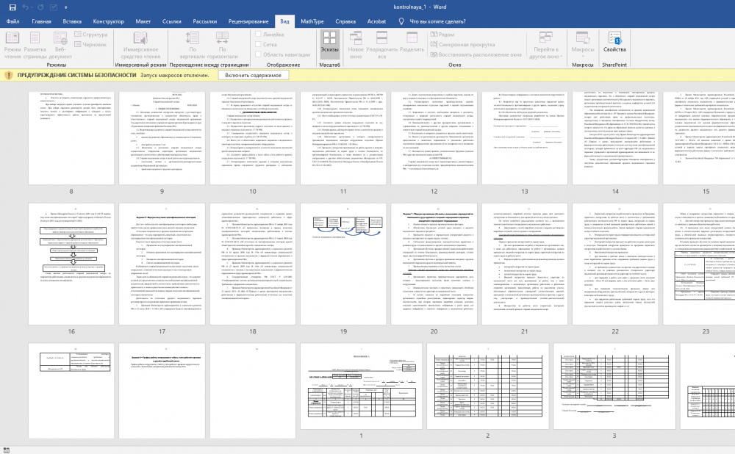Open the Макет ribbon tab
Image resolution: width=735 pixels, height=454 pixels.
coord(143,21)
